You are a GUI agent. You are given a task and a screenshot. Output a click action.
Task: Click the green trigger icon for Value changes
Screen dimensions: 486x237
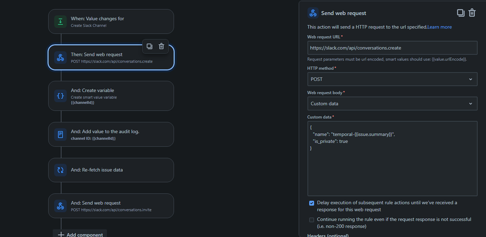(x=60, y=22)
